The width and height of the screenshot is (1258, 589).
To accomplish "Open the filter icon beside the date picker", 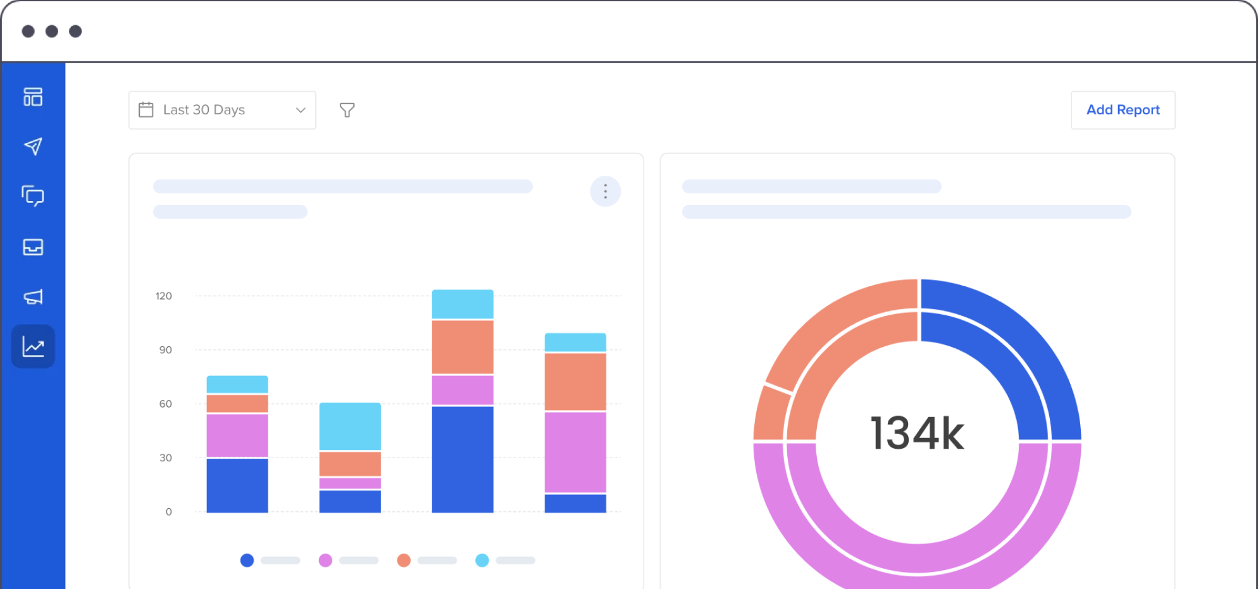I will 347,109.
